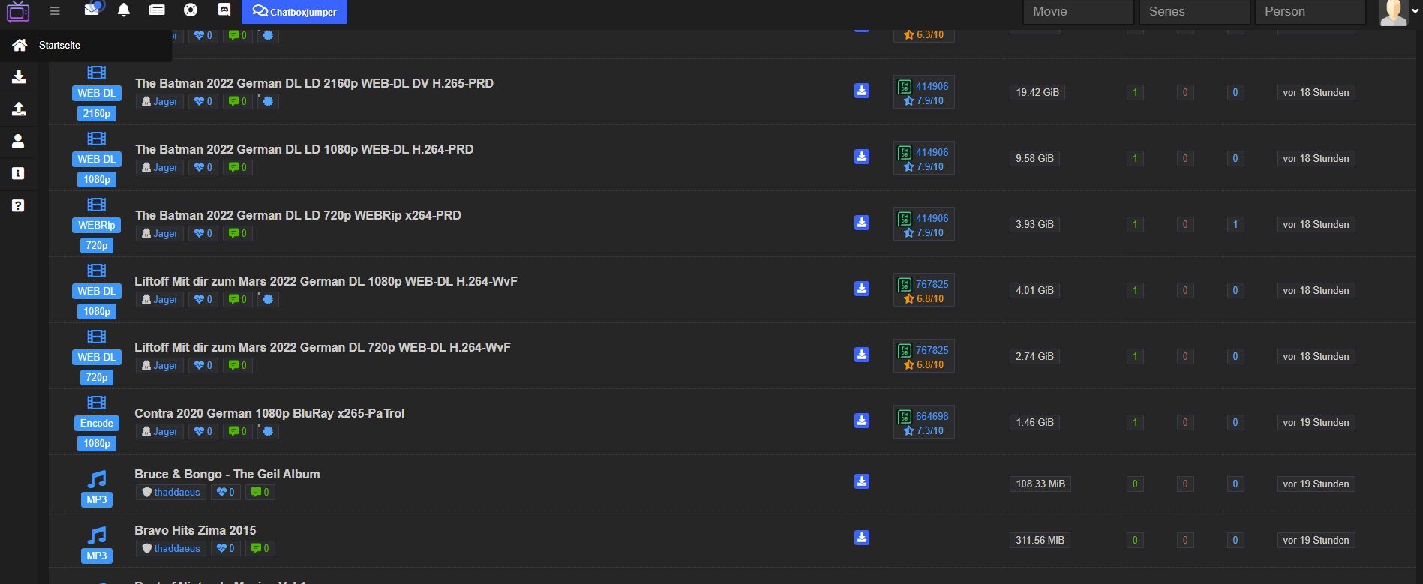Image resolution: width=1423 pixels, height=584 pixels.
Task: Open the help question-mark sidebar icon
Action: 19,205
